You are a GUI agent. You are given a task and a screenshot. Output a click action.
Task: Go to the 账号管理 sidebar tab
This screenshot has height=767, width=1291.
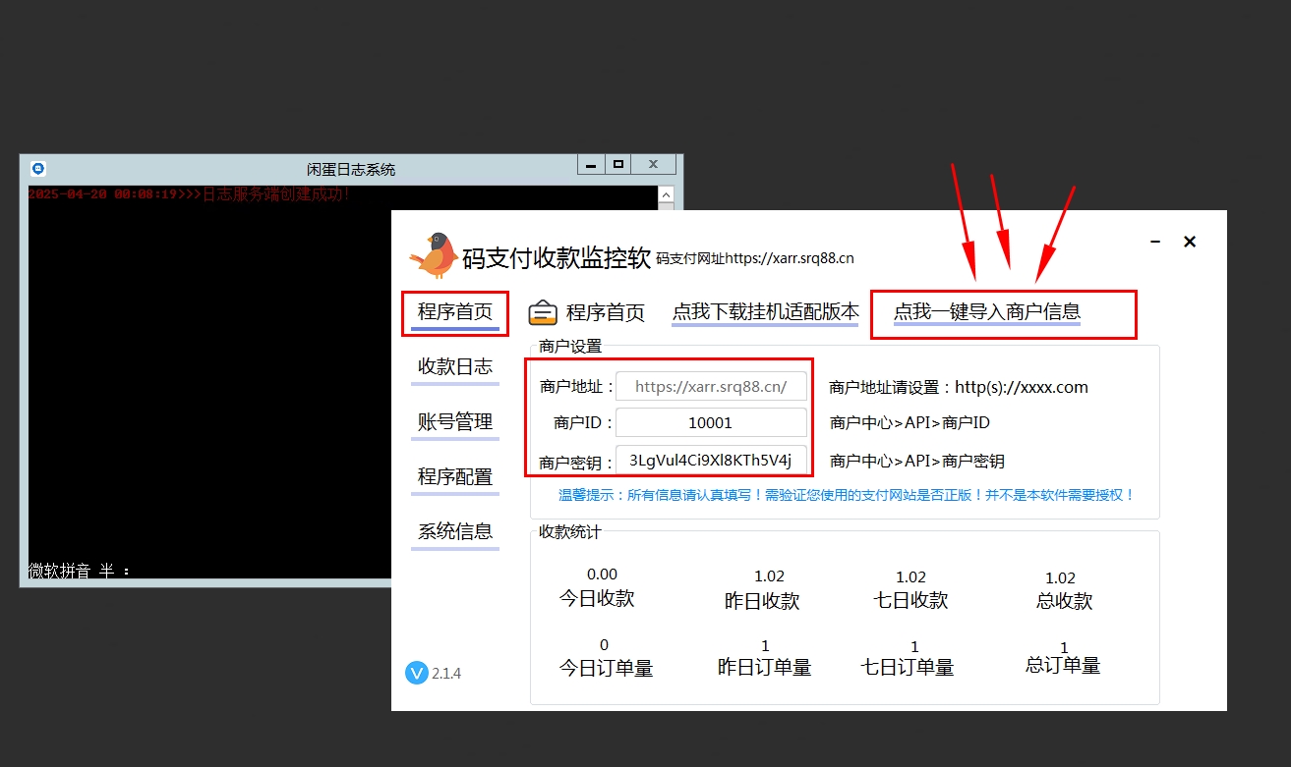coord(455,422)
